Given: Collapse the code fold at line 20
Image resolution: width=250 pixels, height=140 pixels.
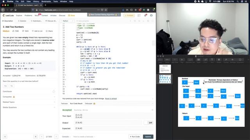Looking at the screenshot, I should click(66, 47).
